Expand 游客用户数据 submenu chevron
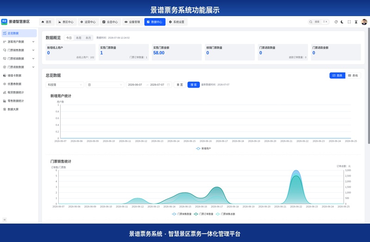 coord(33,41)
